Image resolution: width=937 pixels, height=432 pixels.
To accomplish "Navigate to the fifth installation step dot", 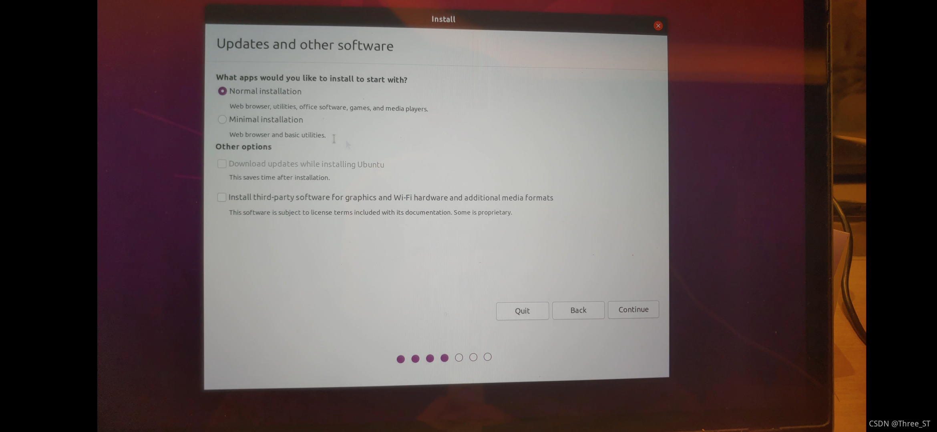I will coord(459,357).
